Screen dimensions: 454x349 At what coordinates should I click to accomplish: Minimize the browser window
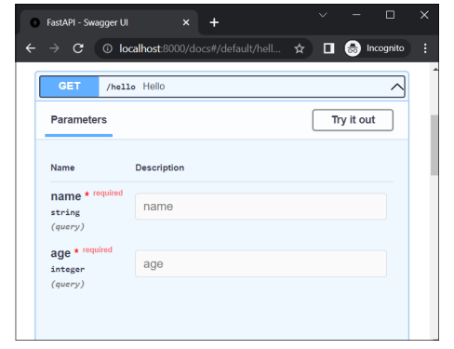356,15
